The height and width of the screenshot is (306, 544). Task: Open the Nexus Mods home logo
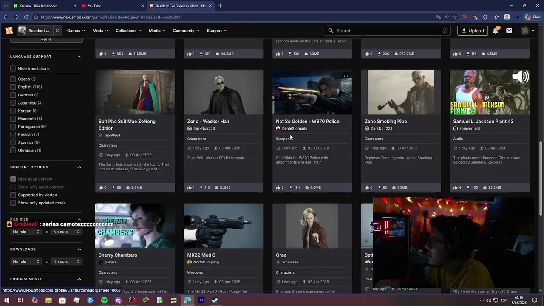coord(9,31)
